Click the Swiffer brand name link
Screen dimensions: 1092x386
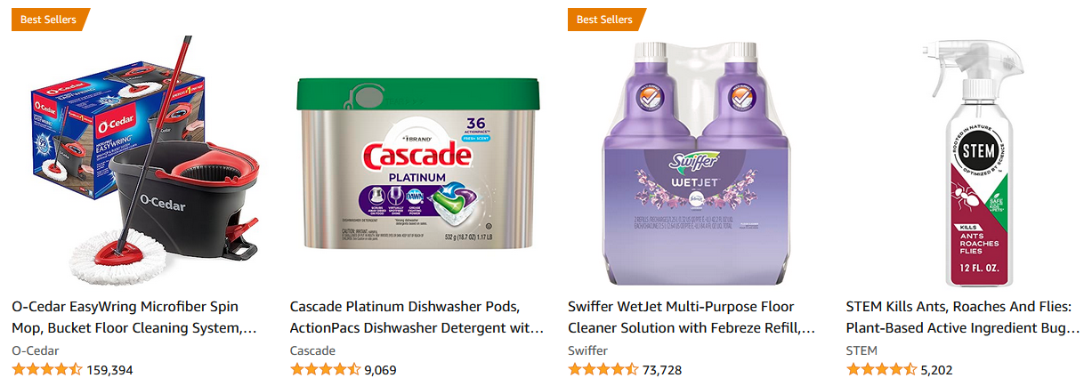587,350
